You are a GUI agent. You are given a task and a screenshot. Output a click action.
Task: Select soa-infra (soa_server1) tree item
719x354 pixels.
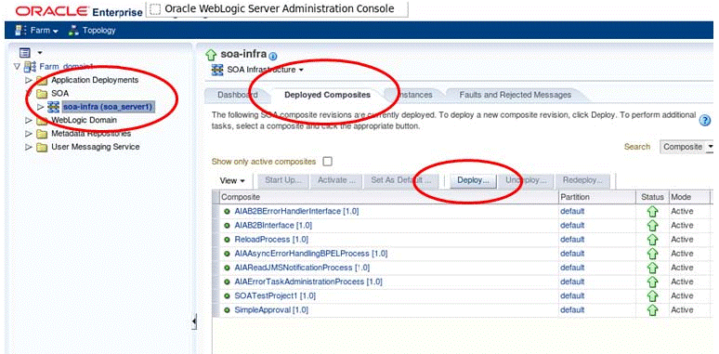[x=108, y=107]
